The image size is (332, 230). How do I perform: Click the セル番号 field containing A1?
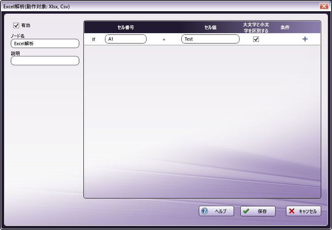pos(126,39)
